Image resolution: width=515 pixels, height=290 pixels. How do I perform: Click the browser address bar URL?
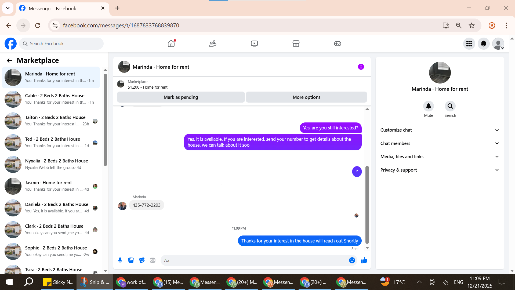tap(121, 26)
